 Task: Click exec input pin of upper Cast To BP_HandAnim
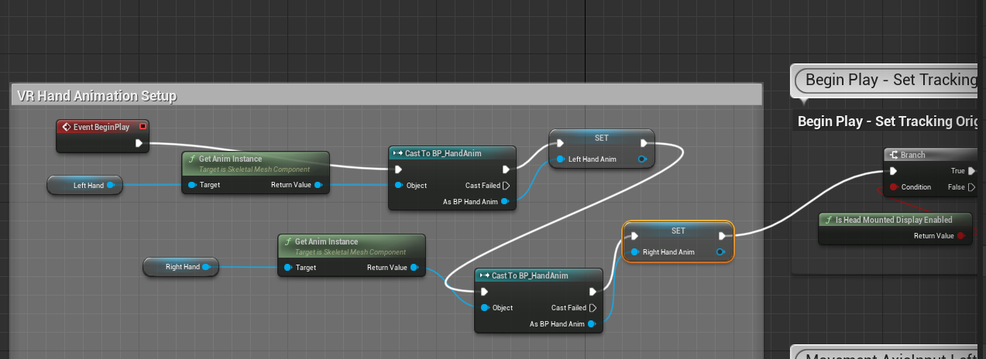[399, 169]
